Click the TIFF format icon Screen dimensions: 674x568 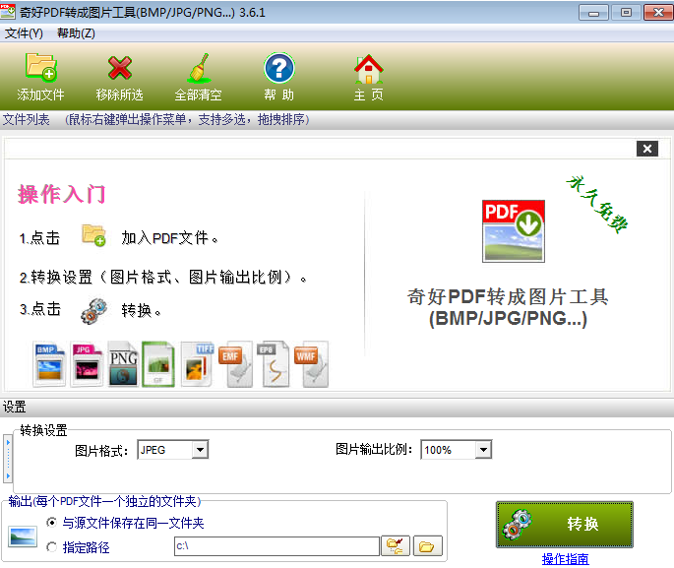pos(198,364)
